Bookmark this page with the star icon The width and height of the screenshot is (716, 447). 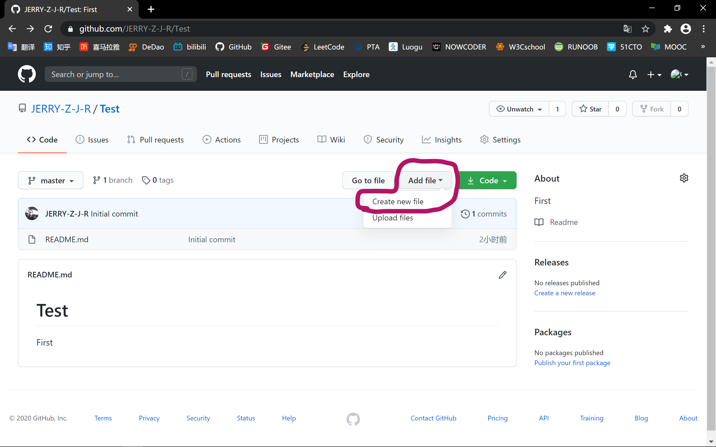coord(645,29)
